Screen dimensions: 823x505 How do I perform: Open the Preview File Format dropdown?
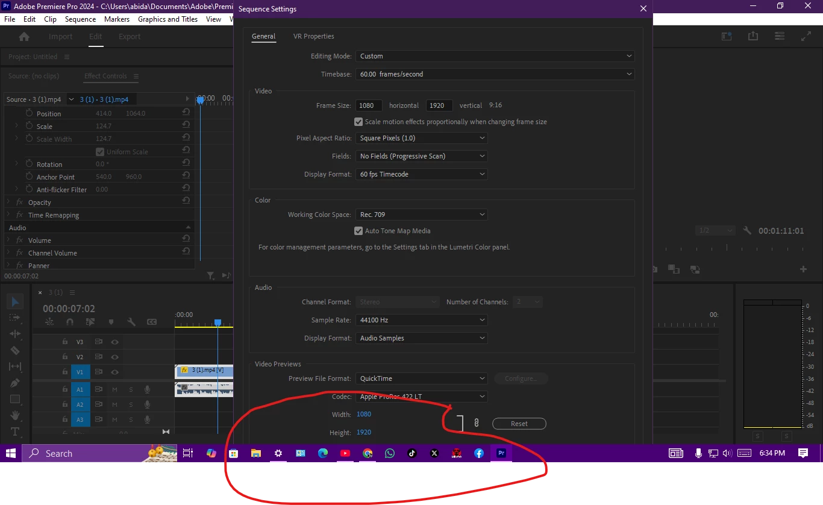tap(422, 378)
